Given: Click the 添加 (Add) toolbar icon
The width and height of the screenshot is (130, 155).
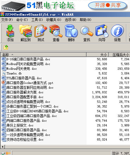Looking at the screenshot, I should [x=10, y=33].
